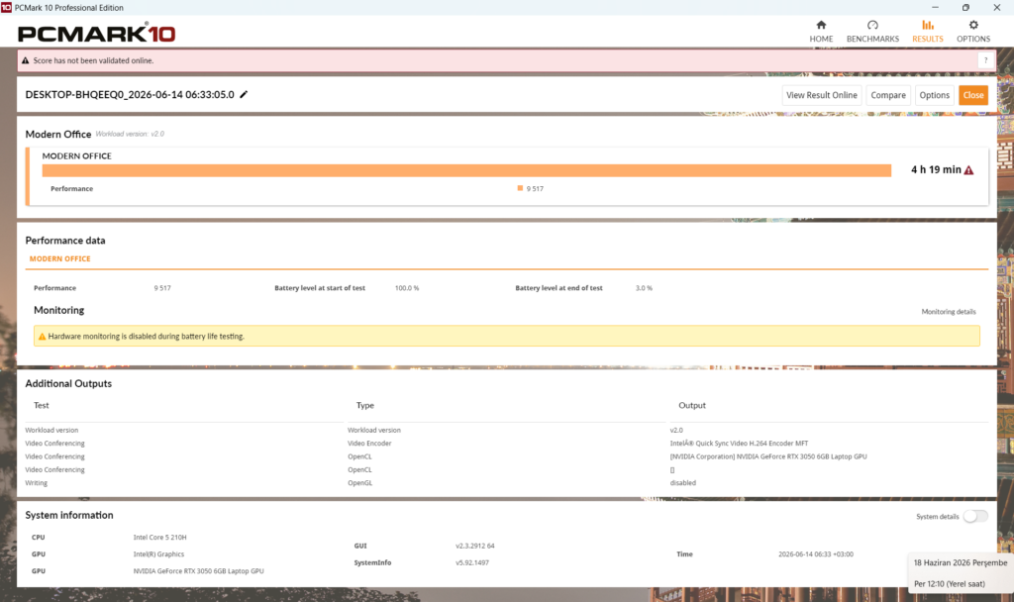
Task: Click the Output column header
Action: tap(692, 405)
